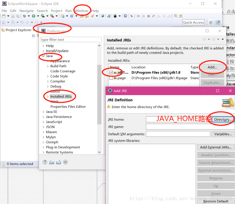
Task: Select Code Style in preferences tree
Action: coord(59,76)
